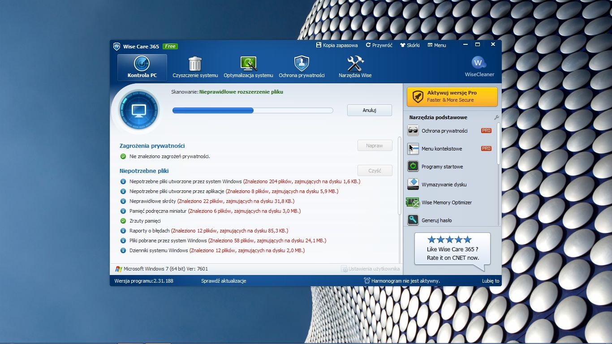Click the Wise Care 365 shield logo
Image resolution: width=612 pixels, height=344 pixels.
[116, 46]
